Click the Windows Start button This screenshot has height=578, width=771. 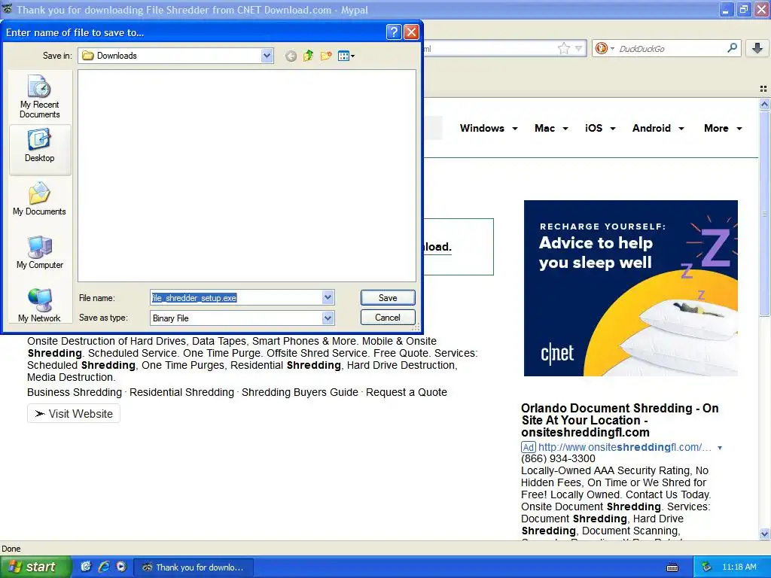35,567
